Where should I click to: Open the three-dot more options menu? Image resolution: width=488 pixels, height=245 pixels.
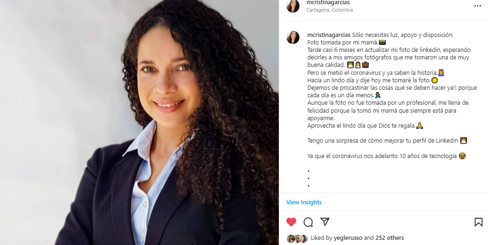coord(478,6)
